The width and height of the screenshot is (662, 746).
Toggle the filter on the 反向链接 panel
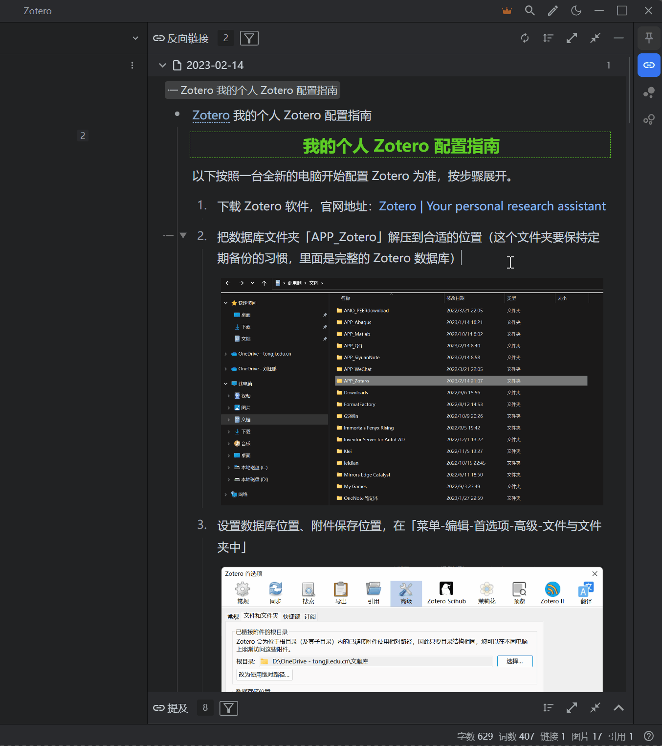click(x=249, y=38)
